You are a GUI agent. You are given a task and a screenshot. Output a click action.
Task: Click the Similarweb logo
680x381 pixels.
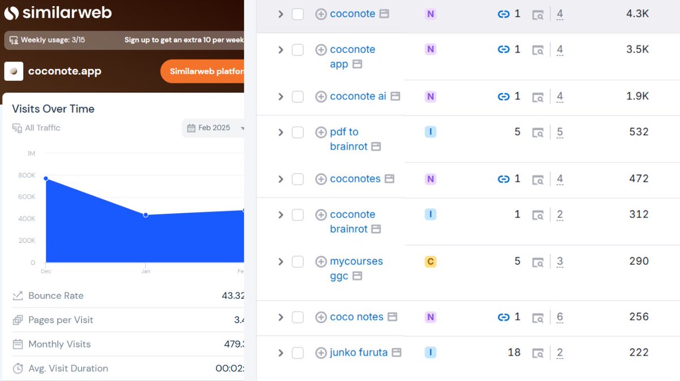click(x=58, y=12)
